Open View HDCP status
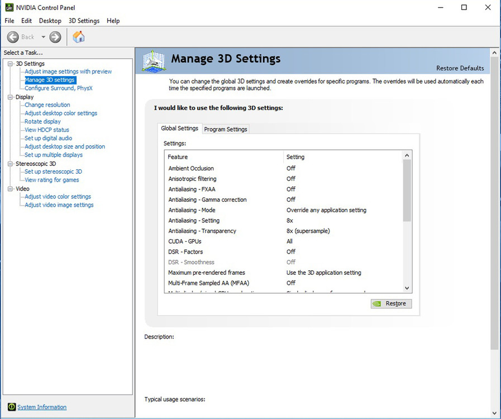 pos(47,130)
